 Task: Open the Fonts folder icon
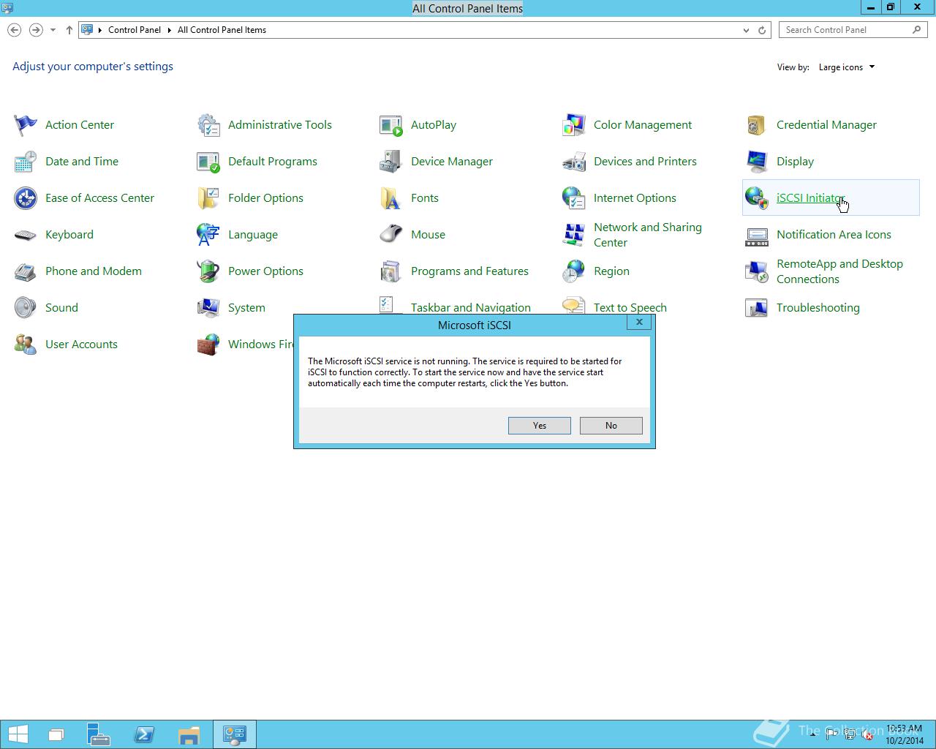pos(391,198)
